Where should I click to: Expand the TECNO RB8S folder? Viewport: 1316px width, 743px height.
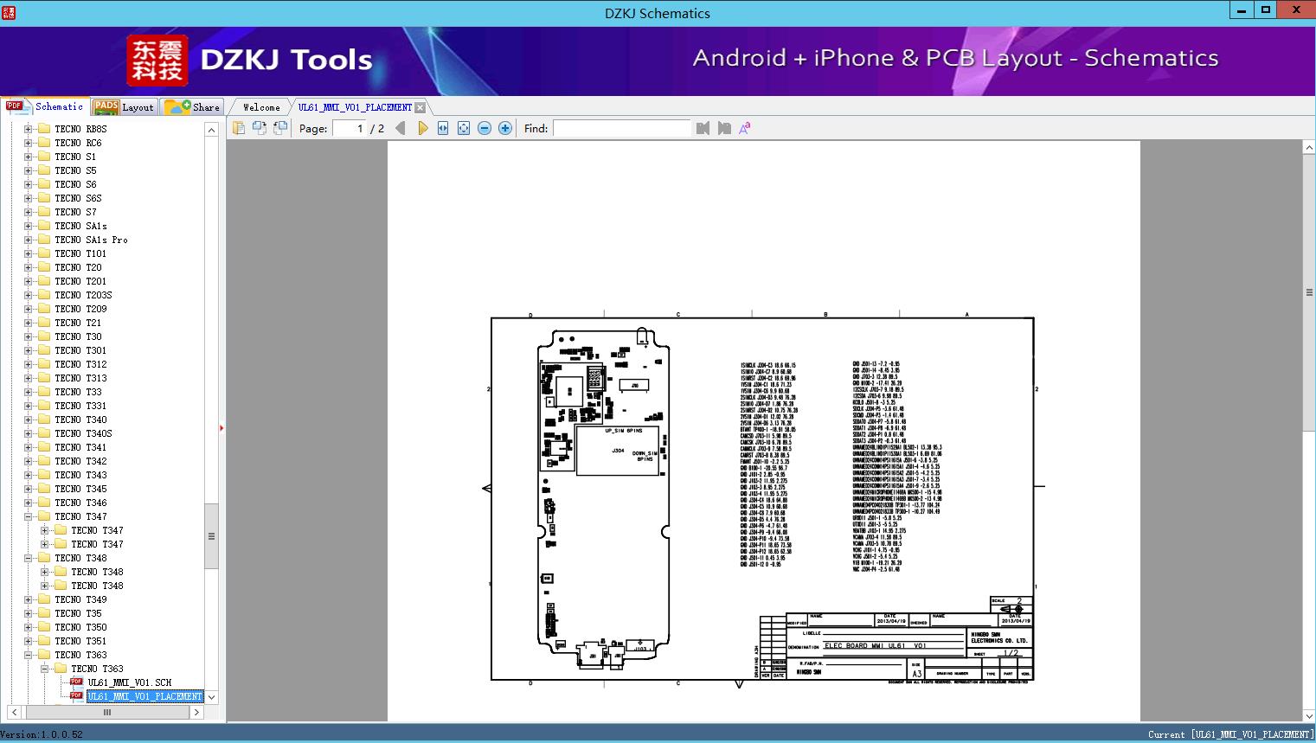pos(29,129)
